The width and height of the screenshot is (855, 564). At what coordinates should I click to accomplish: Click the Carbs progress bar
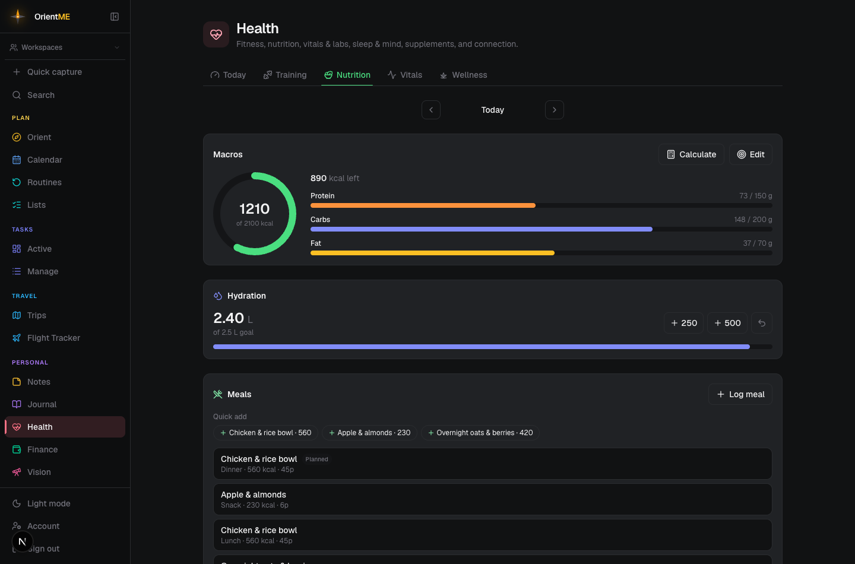click(541, 229)
